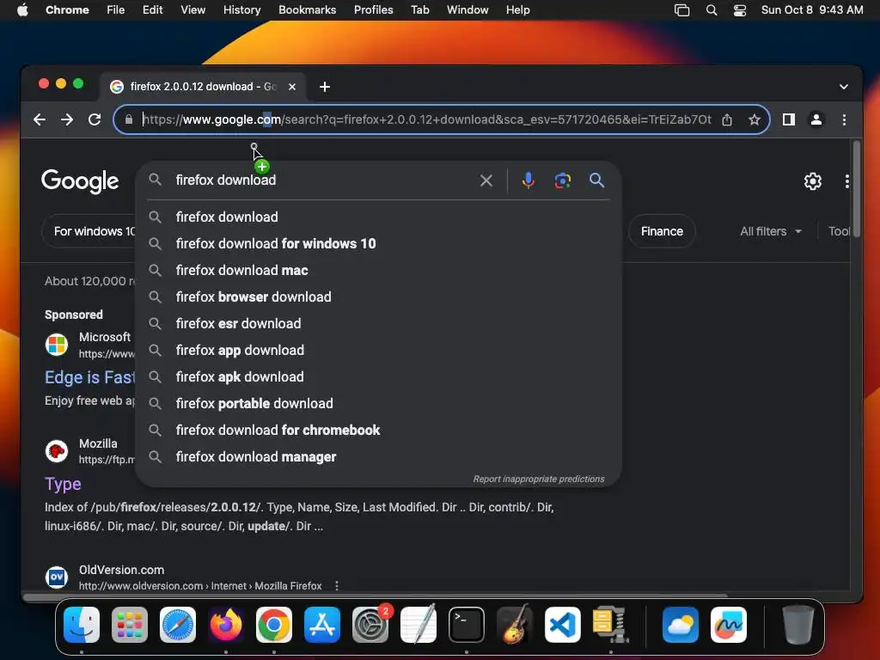Choose suggestion 'firefox apk download'
Screen dimensions: 880x660
(378, 377)
